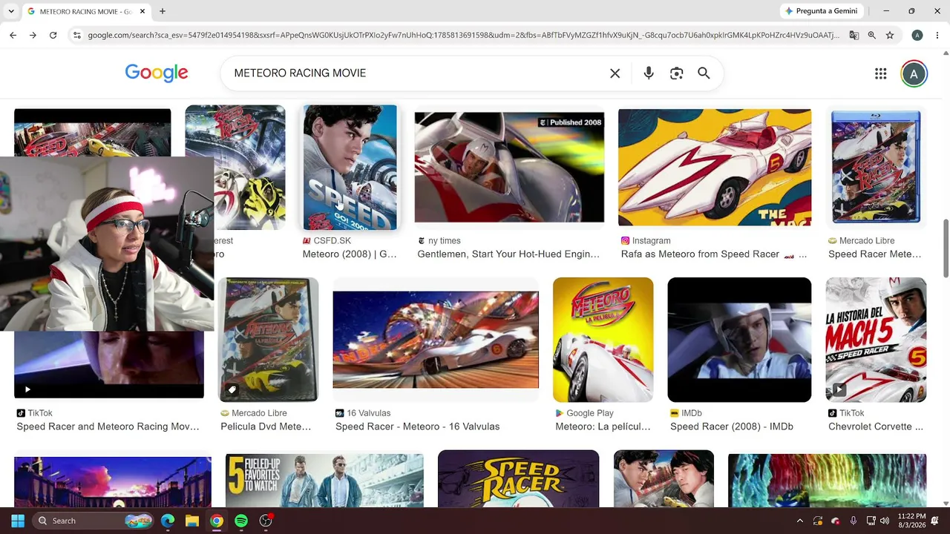Open the volume control in the system tray
950x534 pixels.
[884, 521]
